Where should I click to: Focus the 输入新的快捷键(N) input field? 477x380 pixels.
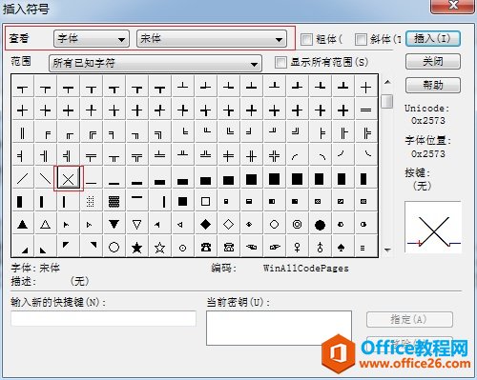coord(103,318)
